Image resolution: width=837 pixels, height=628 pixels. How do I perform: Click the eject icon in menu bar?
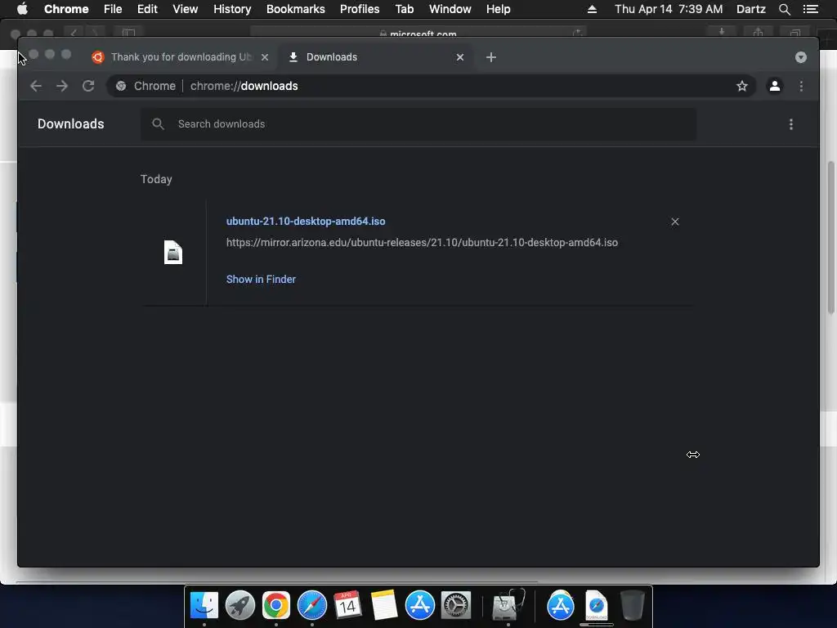[592, 9]
